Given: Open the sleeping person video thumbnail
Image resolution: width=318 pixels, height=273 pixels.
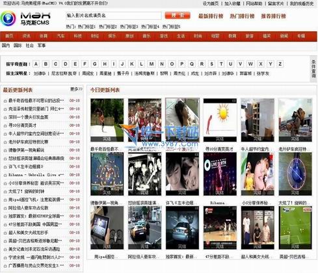Looking at the screenshot, I should (x=182, y=120).
